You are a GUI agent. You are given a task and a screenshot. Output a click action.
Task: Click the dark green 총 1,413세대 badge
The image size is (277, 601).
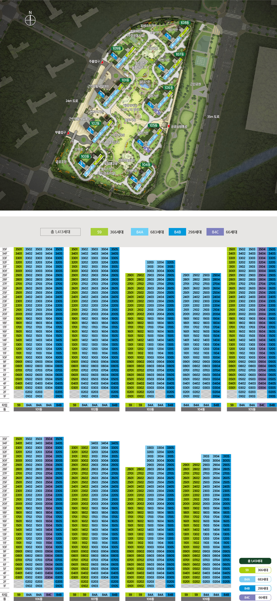(x=255, y=561)
